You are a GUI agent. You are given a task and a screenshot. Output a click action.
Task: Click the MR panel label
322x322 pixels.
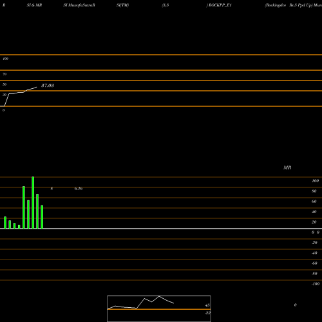click(x=287, y=167)
